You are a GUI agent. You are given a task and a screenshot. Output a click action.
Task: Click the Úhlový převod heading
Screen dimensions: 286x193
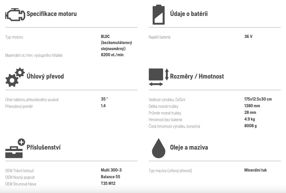tap(45, 77)
